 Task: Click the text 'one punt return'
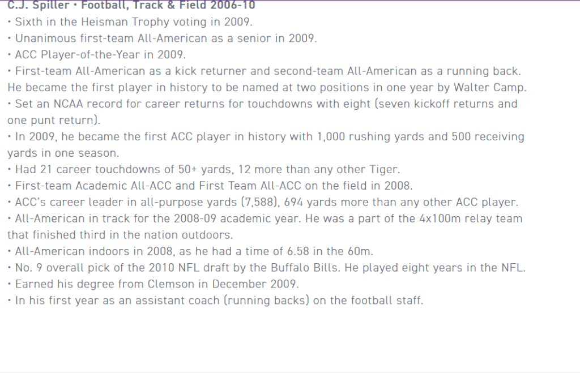(x=52, y=120)
